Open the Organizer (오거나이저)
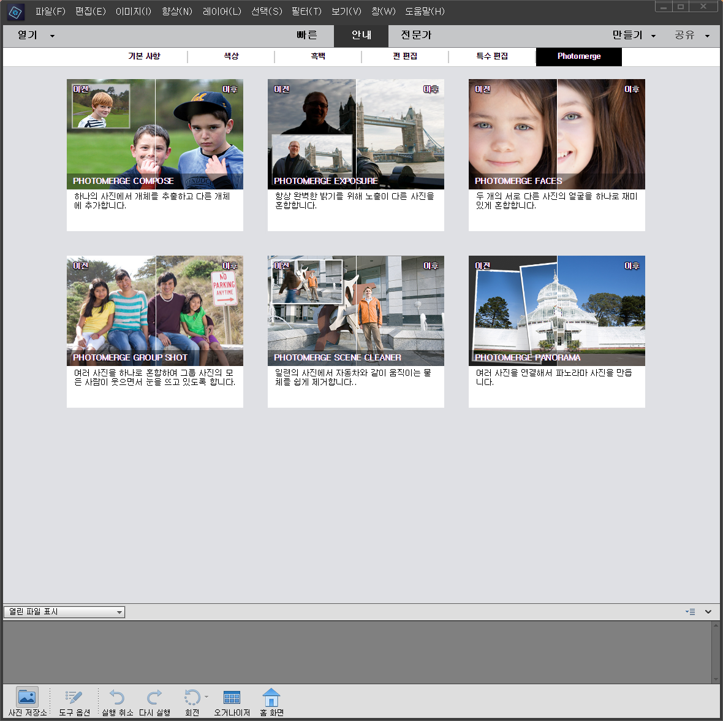 click(x=232, y=701)
